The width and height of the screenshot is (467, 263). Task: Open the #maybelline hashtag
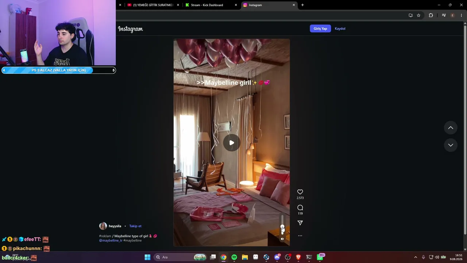point(132,240)
